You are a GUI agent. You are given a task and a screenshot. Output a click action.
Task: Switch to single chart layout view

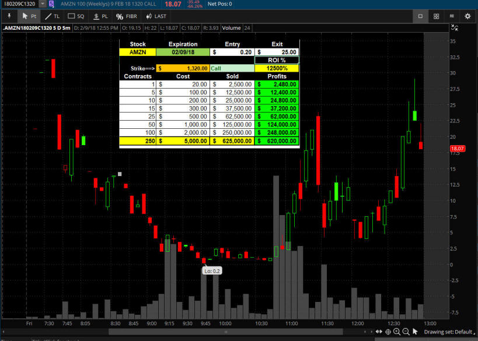click(x=420, y=16)
